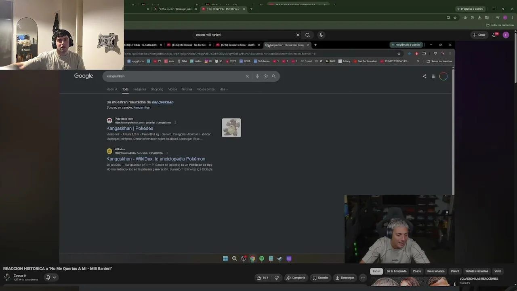Select the Para ti filter chip
This screenshot has width=517, height=291.
pyautogui.click(x=455, y=271)
